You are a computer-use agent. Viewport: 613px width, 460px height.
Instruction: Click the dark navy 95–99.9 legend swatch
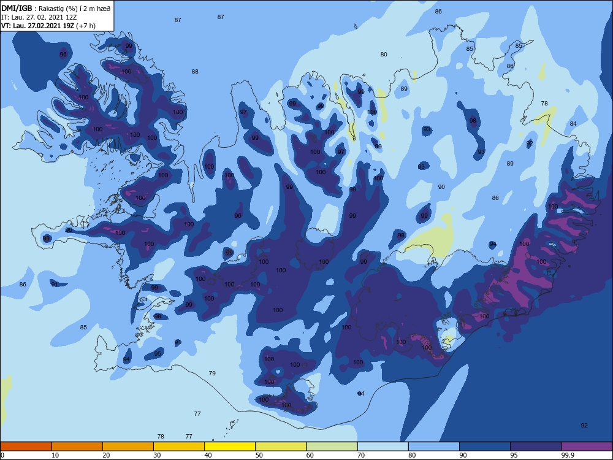tap(536, 447)
